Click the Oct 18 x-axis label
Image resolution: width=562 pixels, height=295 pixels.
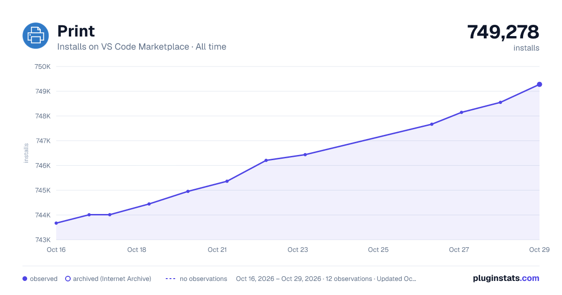tap(137, 250)
